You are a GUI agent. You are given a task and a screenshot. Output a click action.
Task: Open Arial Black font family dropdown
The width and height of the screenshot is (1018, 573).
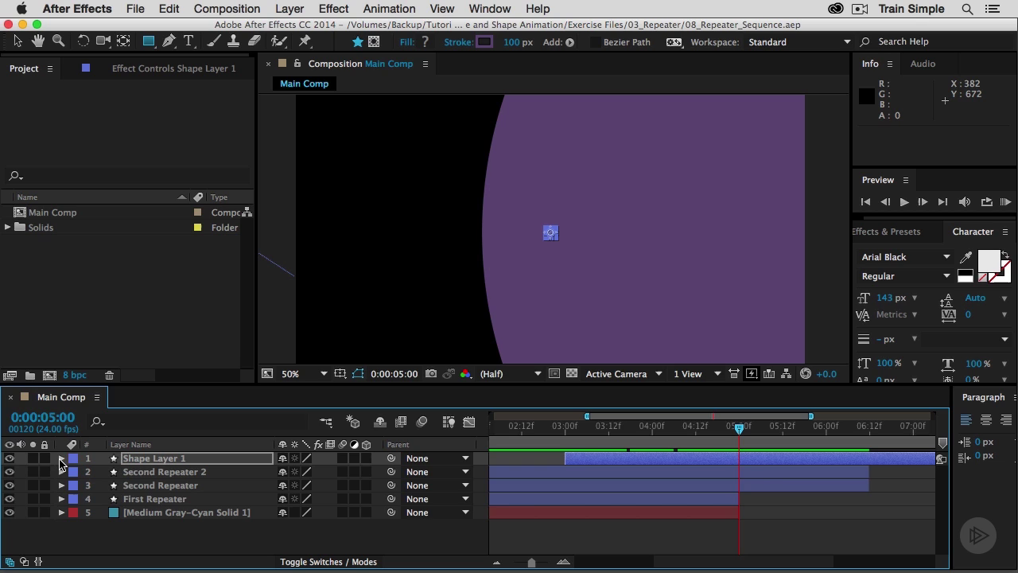pos(905,257)
